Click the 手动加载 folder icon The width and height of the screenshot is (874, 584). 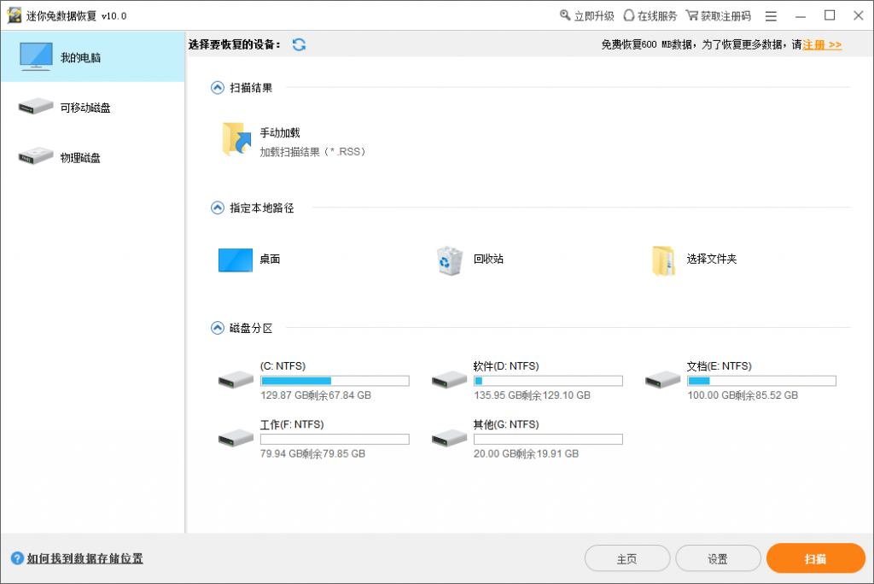pos(236,139)
